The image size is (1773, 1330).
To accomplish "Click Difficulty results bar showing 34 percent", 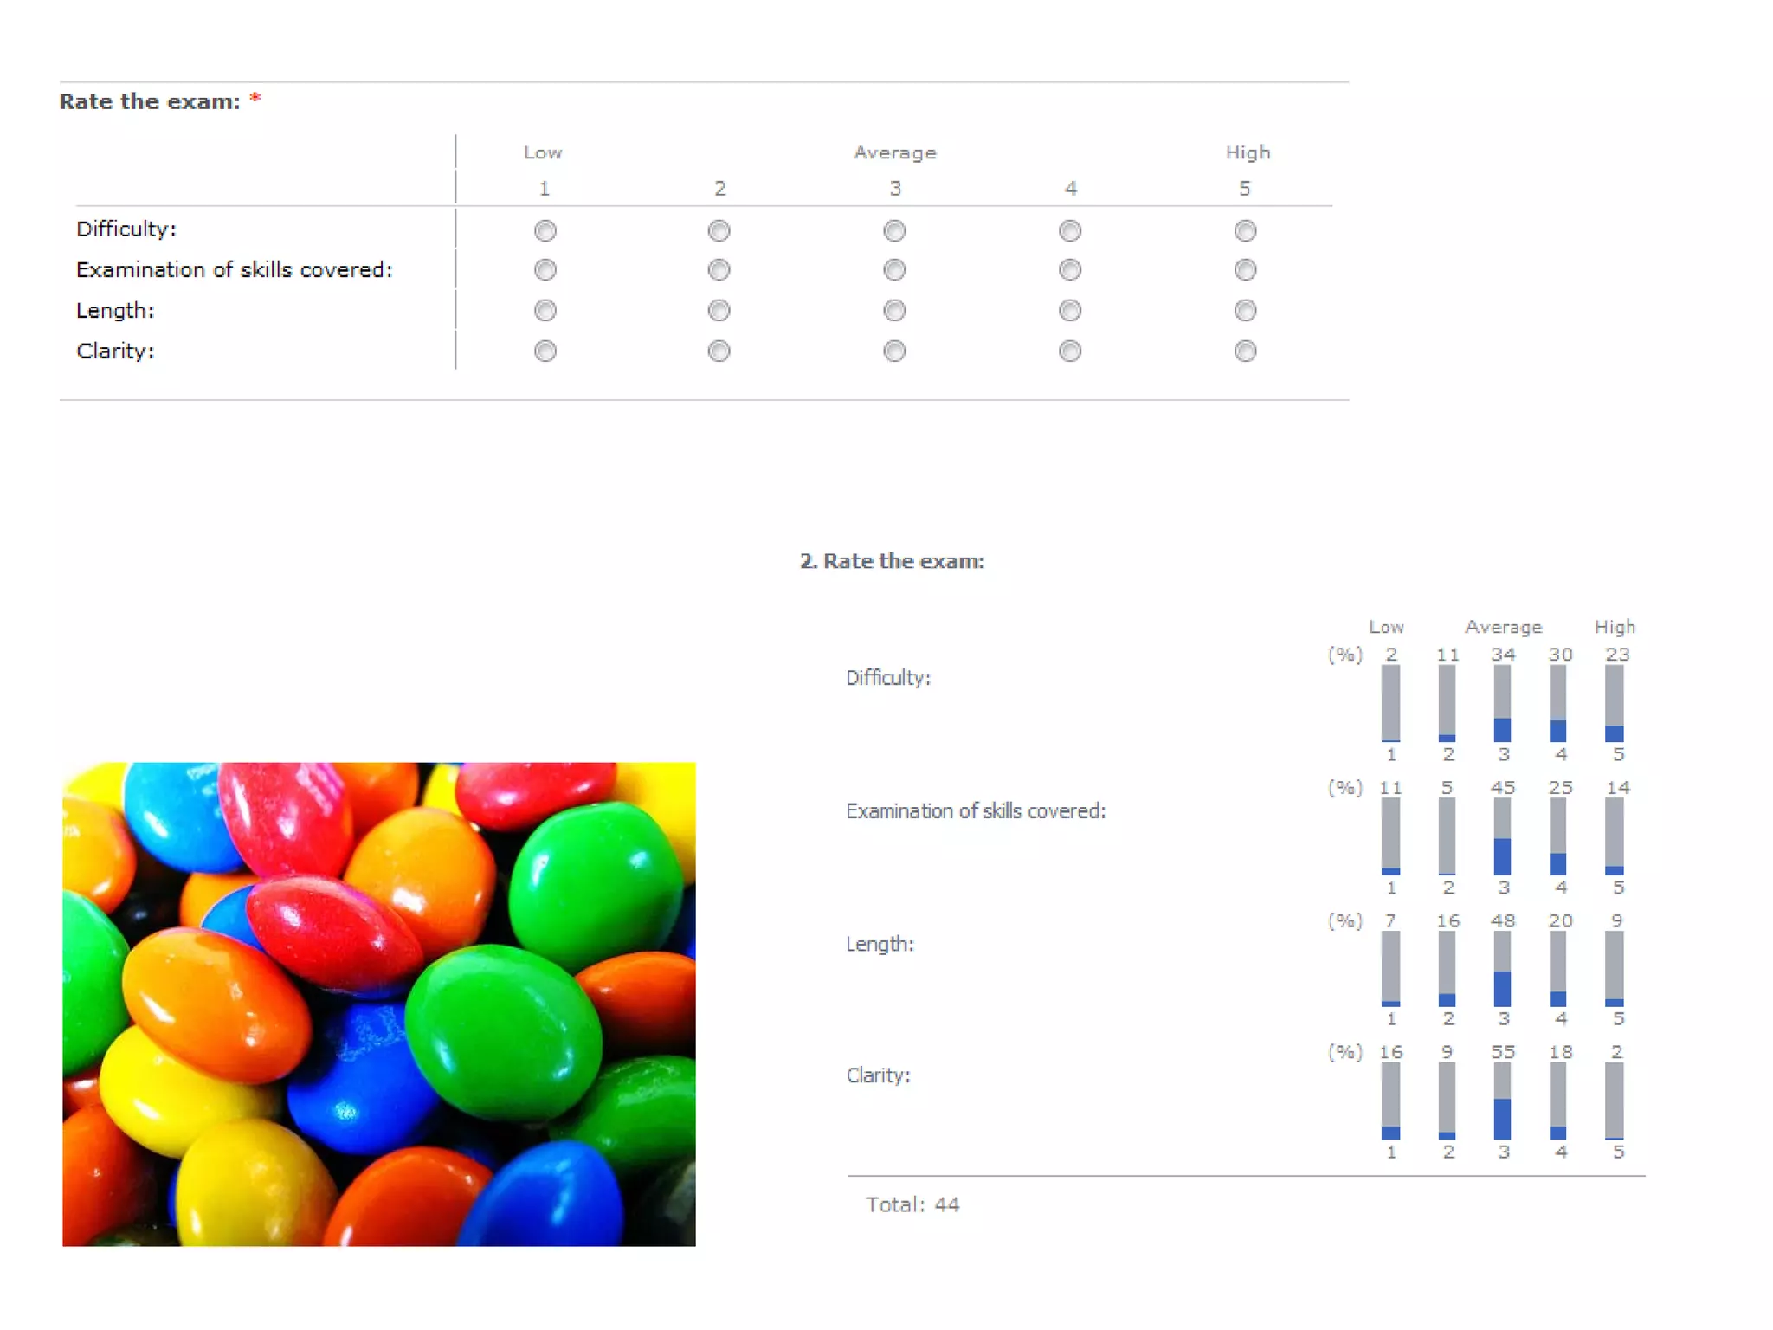I will (1502, 703).
